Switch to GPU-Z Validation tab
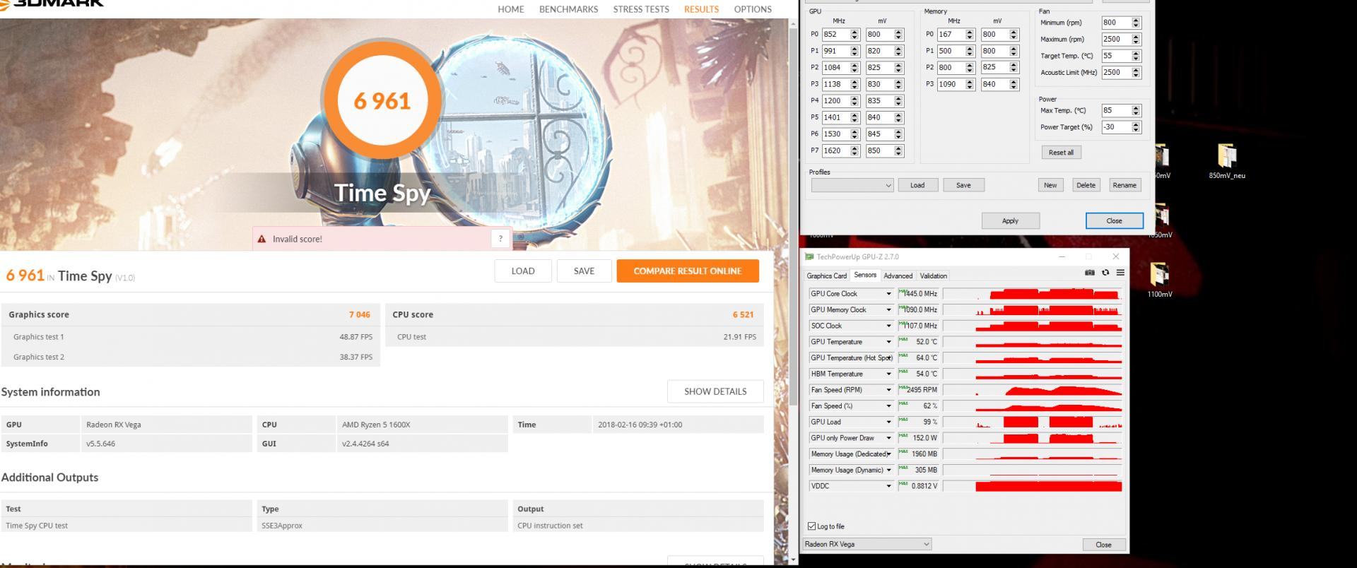 [933, 276]
